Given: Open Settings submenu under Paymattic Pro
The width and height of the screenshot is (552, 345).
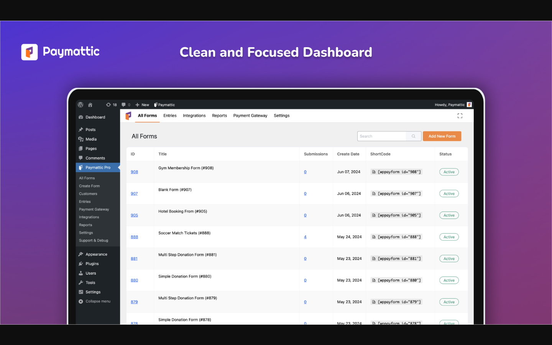Looking at the screenshot, I should 86,233.
